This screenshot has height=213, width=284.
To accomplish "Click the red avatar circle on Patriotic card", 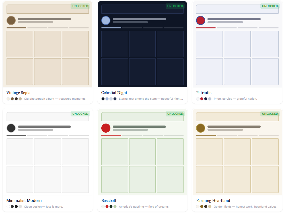I will (x=201, y=20).
